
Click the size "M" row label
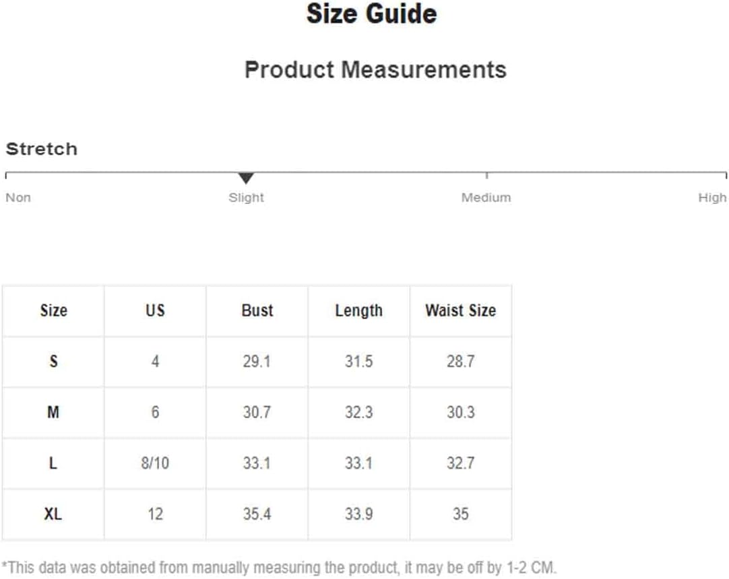[53, 412]
